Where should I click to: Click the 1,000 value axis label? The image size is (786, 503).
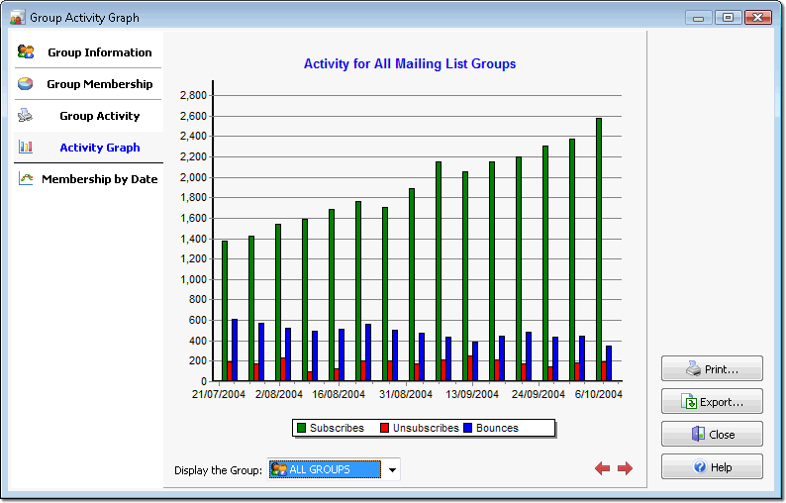pyautogui.click(x=193, y=279)
